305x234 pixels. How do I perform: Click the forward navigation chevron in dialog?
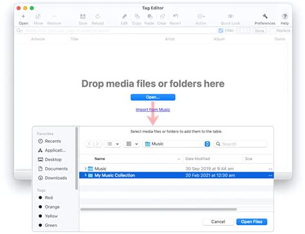(97, 144)
